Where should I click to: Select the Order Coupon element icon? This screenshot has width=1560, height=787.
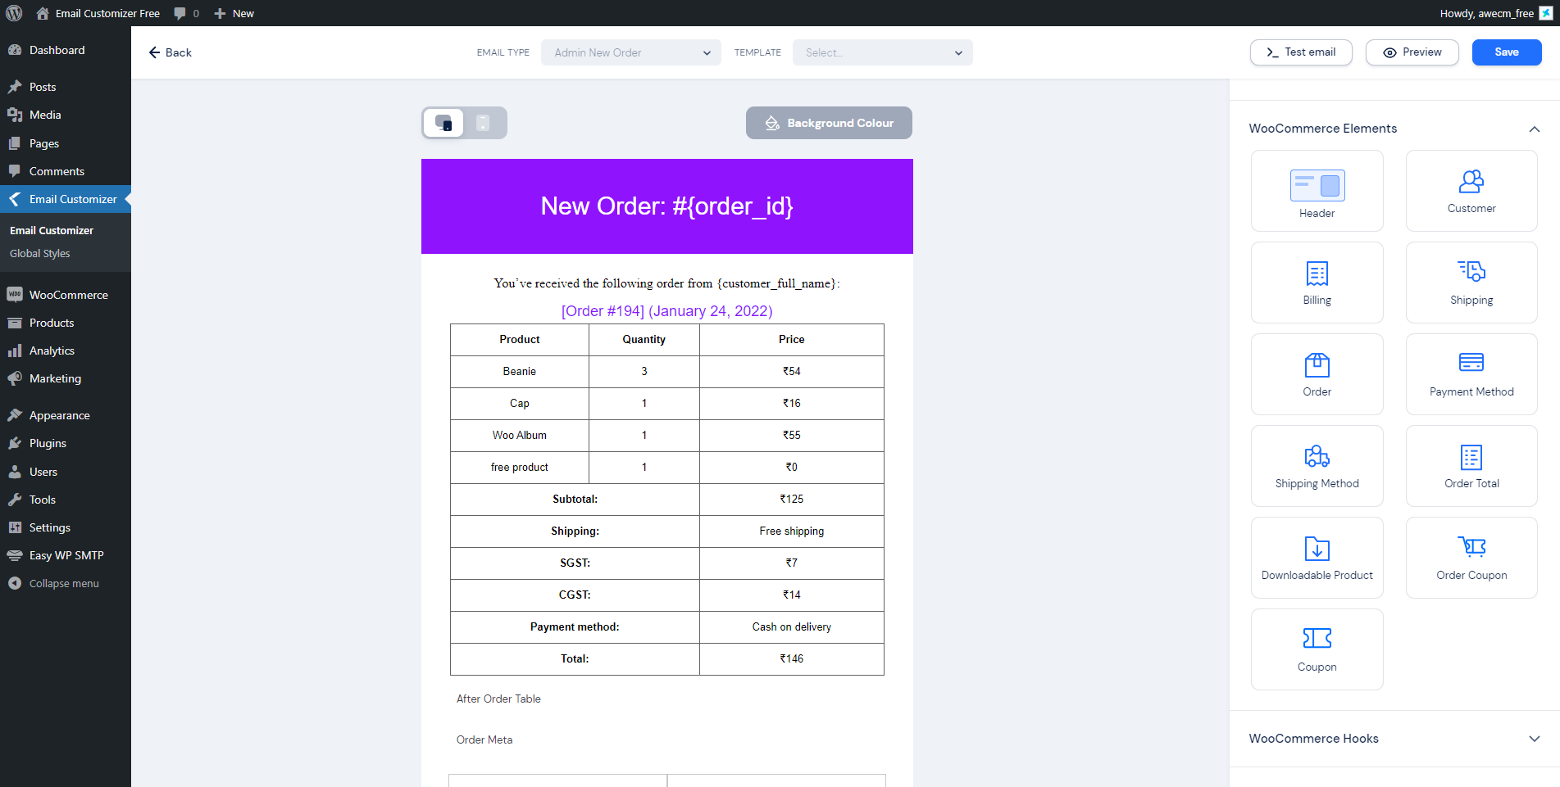coord(1471,546)
